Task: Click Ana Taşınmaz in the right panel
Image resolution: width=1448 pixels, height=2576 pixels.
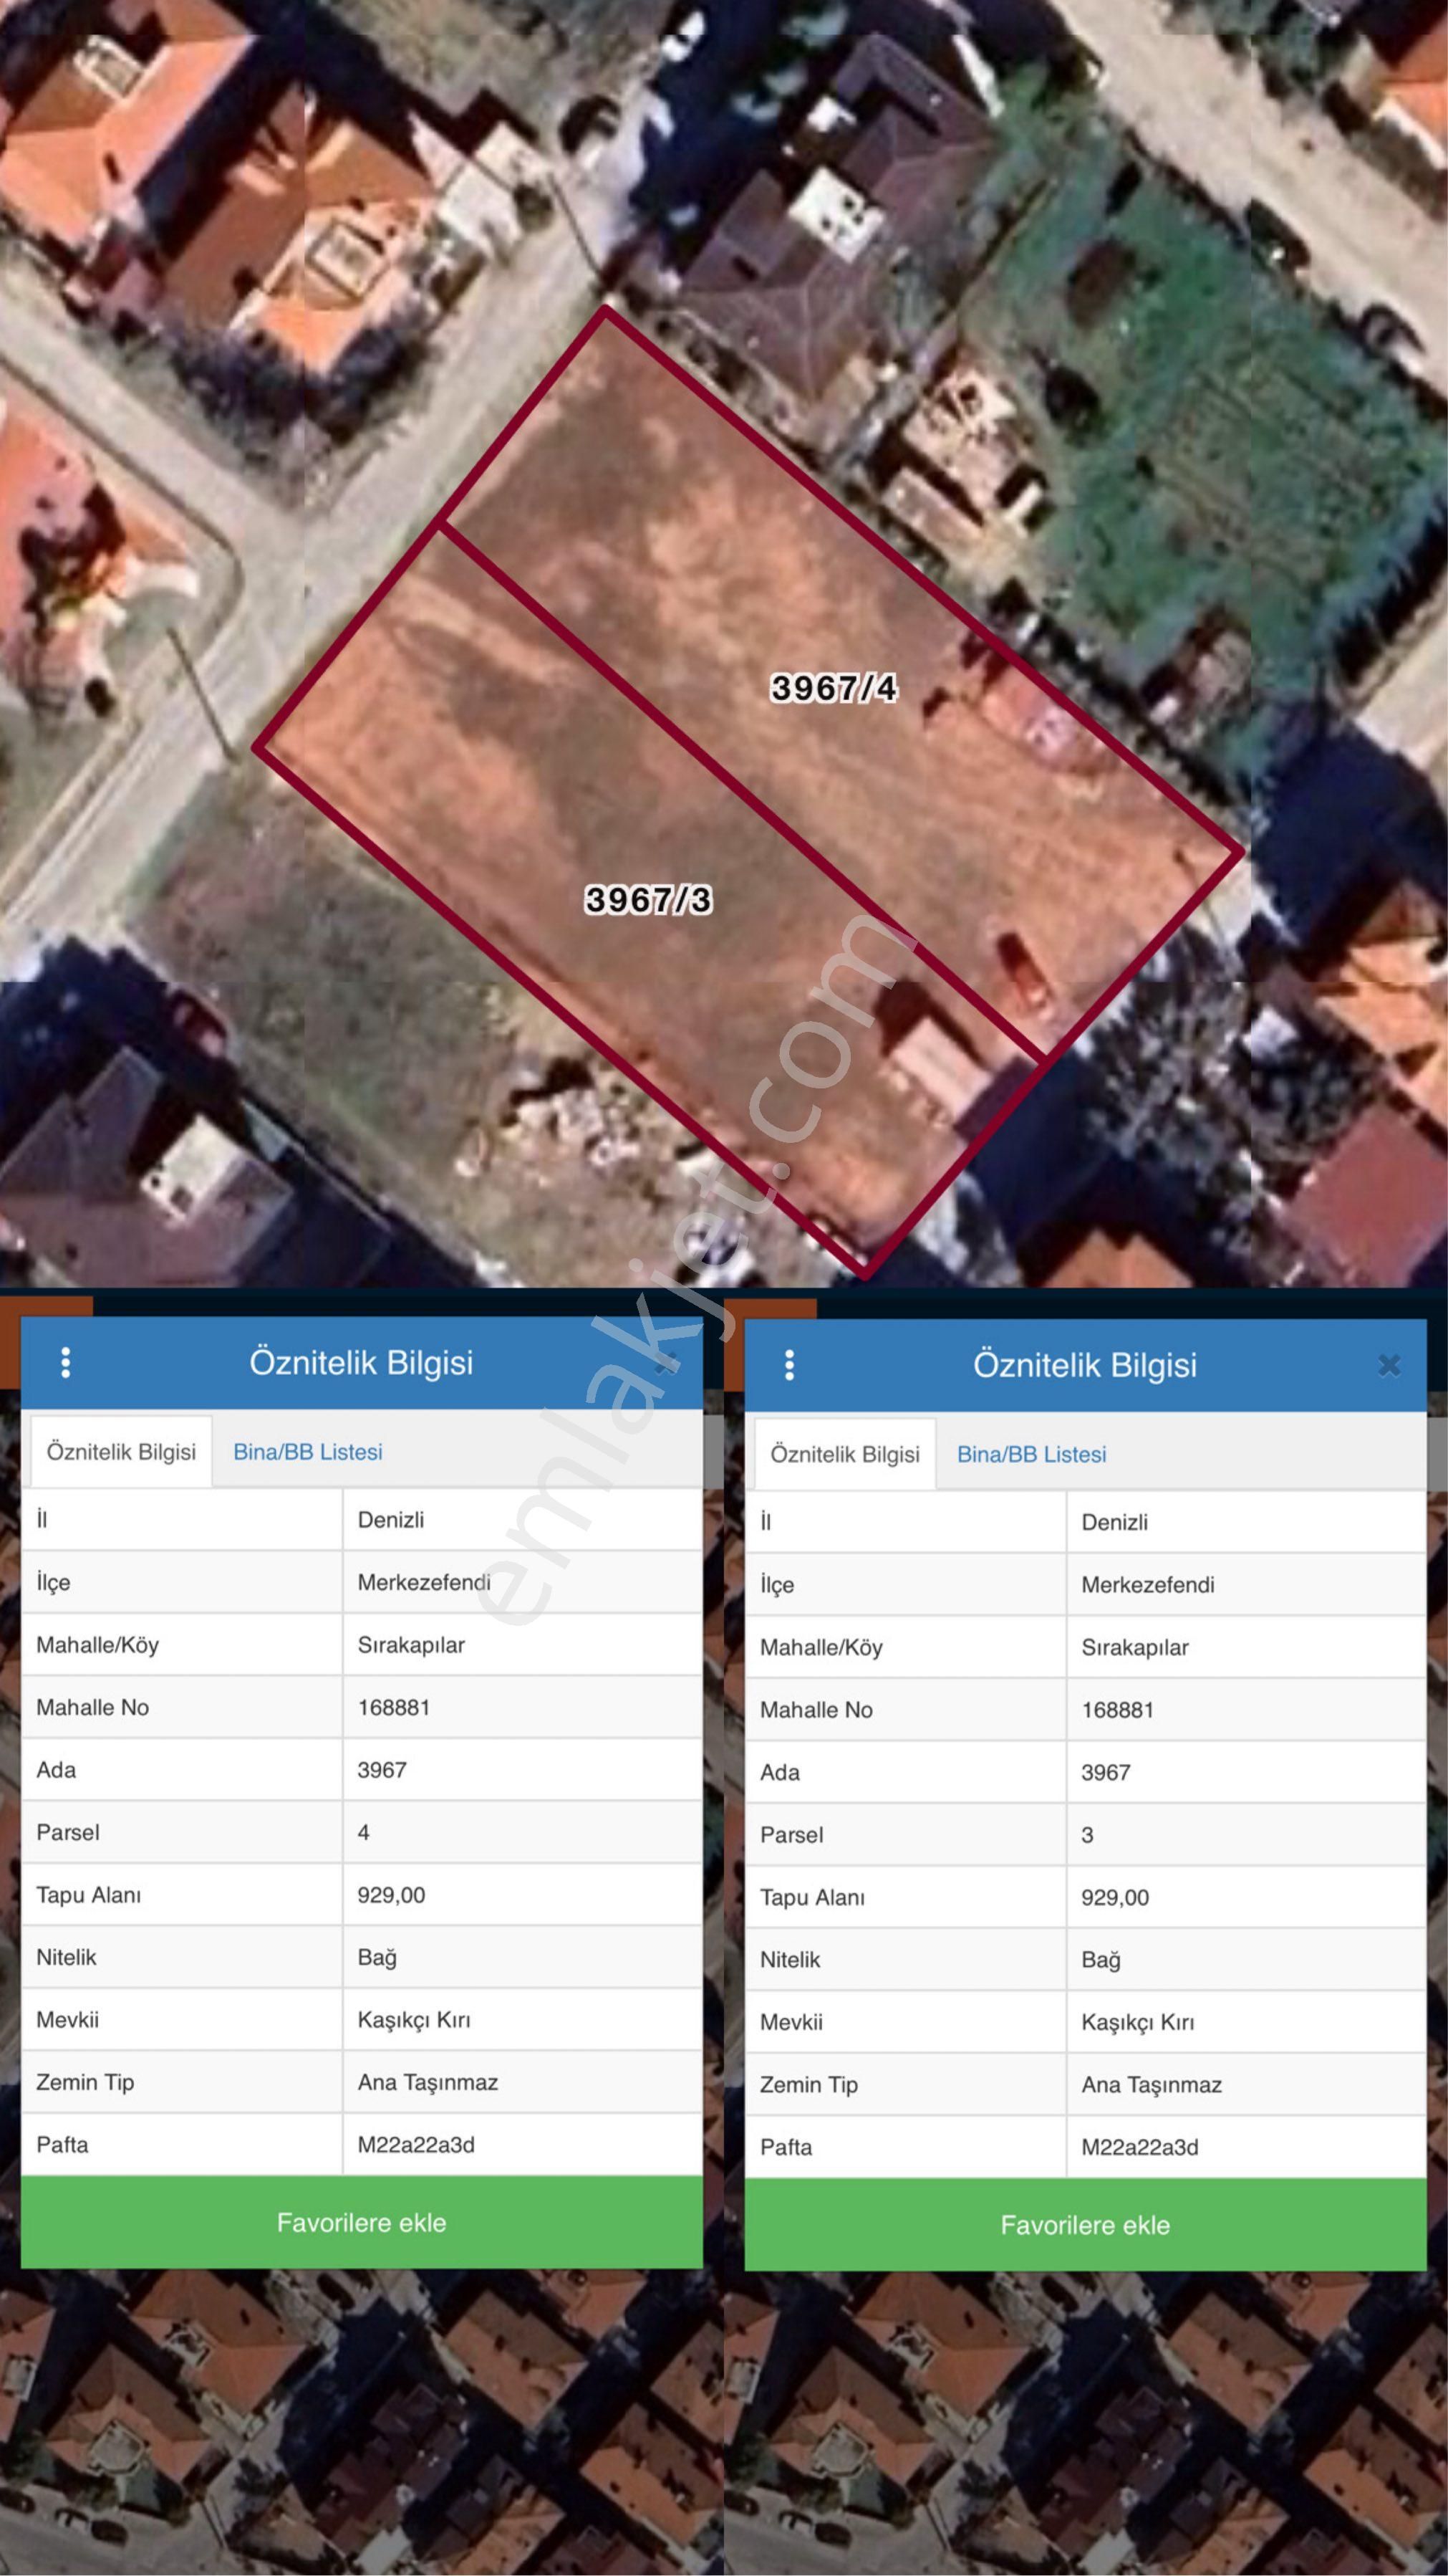Action: (x=1152, y=2085)
